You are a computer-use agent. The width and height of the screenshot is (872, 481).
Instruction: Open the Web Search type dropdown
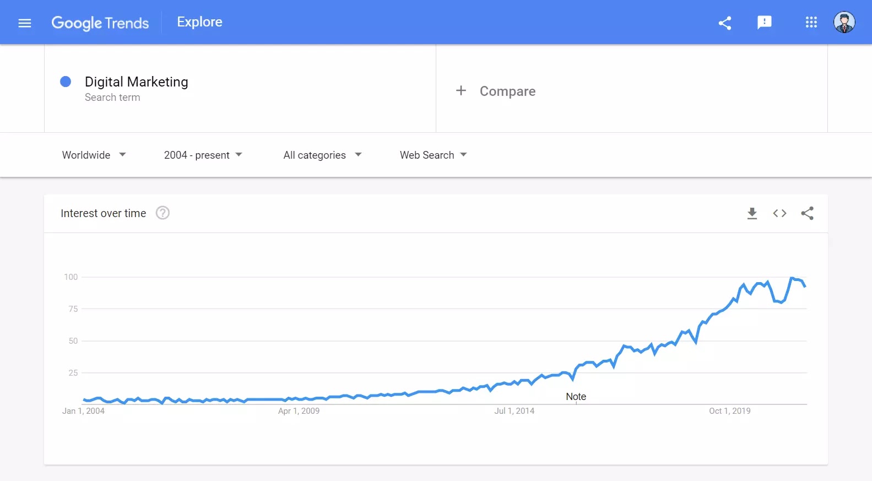tap(433, 155)
